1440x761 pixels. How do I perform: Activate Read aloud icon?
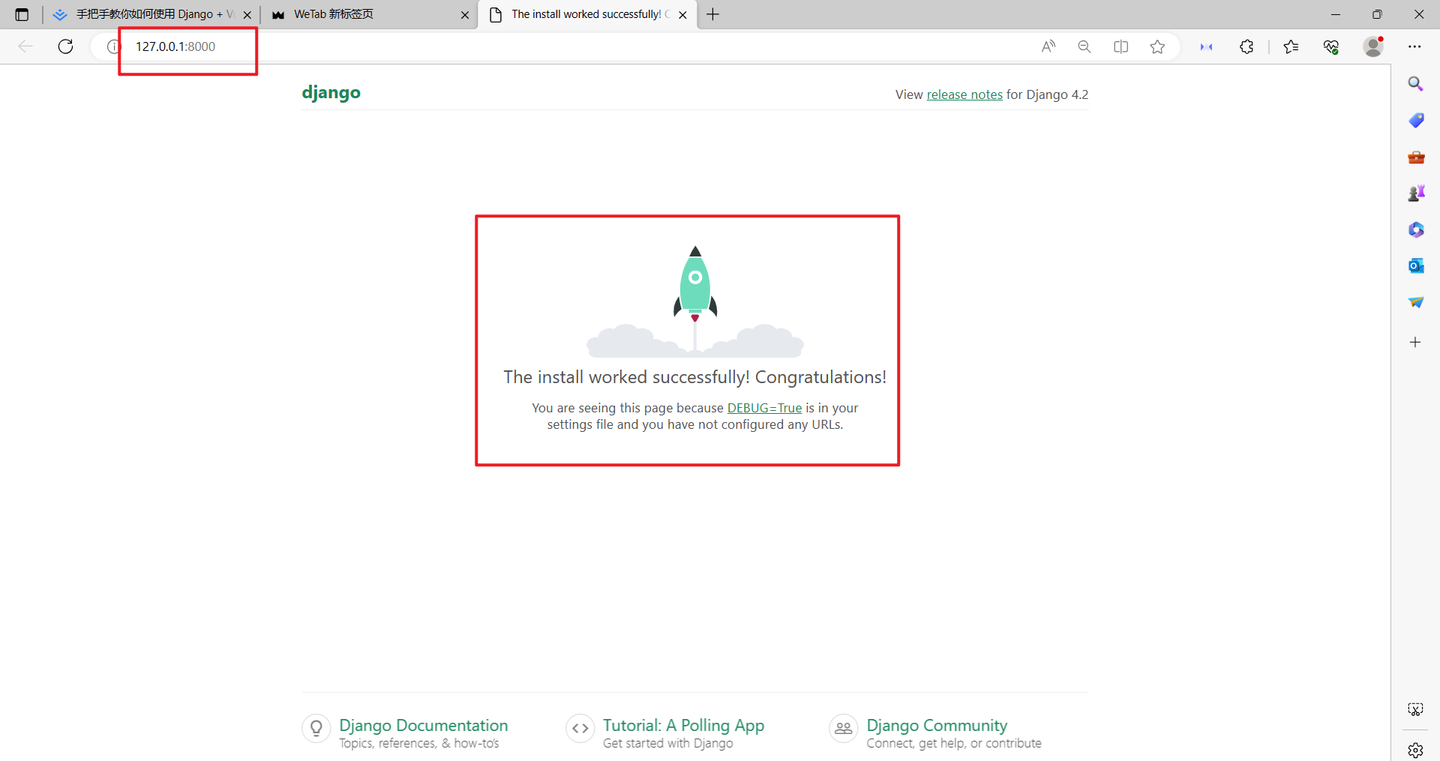pyautogui.click(x=1048, y=46)
